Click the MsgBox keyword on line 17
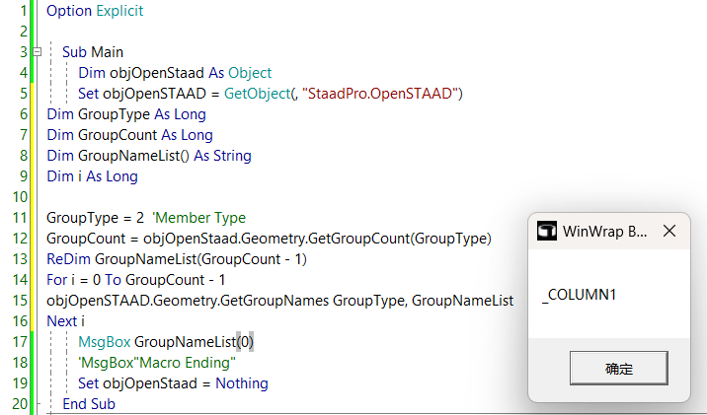The width and height of the screenshot is (707, 415). click(x=104, y=342)
